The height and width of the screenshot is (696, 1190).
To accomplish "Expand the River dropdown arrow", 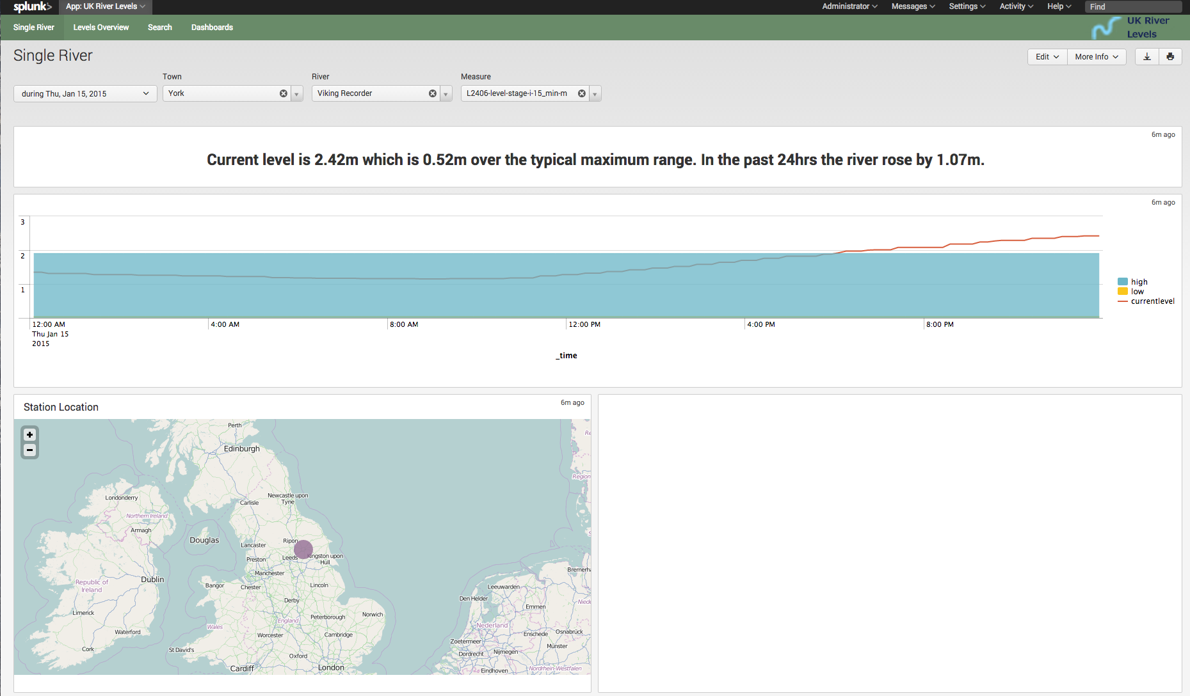I will tap(446, 94).
